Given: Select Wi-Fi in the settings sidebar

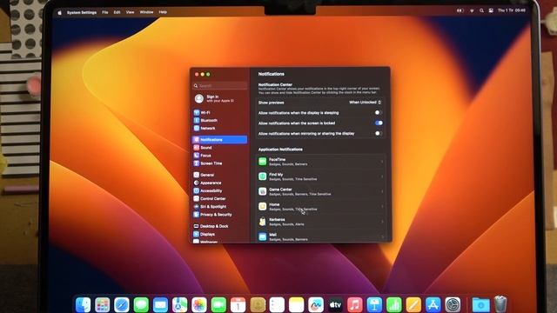Looking at the screenshot, I should pos(219,112).
